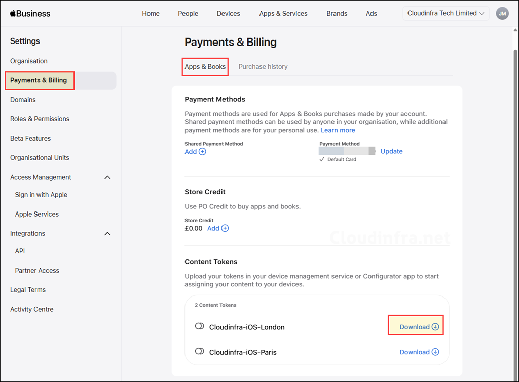
Task: Open the API integration page
Action: click(x=20, y=251)
